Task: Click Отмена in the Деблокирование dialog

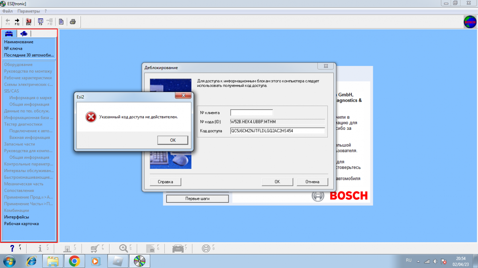Action: tap(312, 182)
